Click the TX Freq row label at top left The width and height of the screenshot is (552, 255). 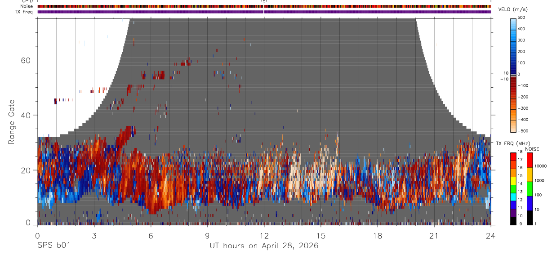[x=24, y=12]
